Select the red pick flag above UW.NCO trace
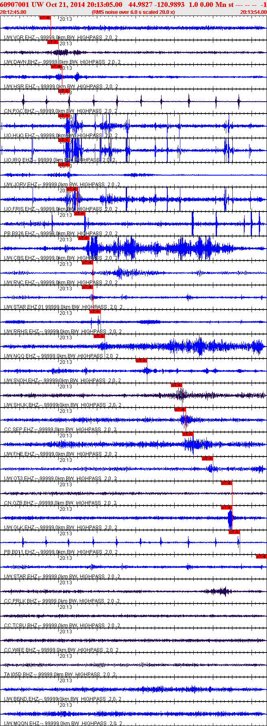The height and width of the screenshot is (726, 267). point(99,336)
